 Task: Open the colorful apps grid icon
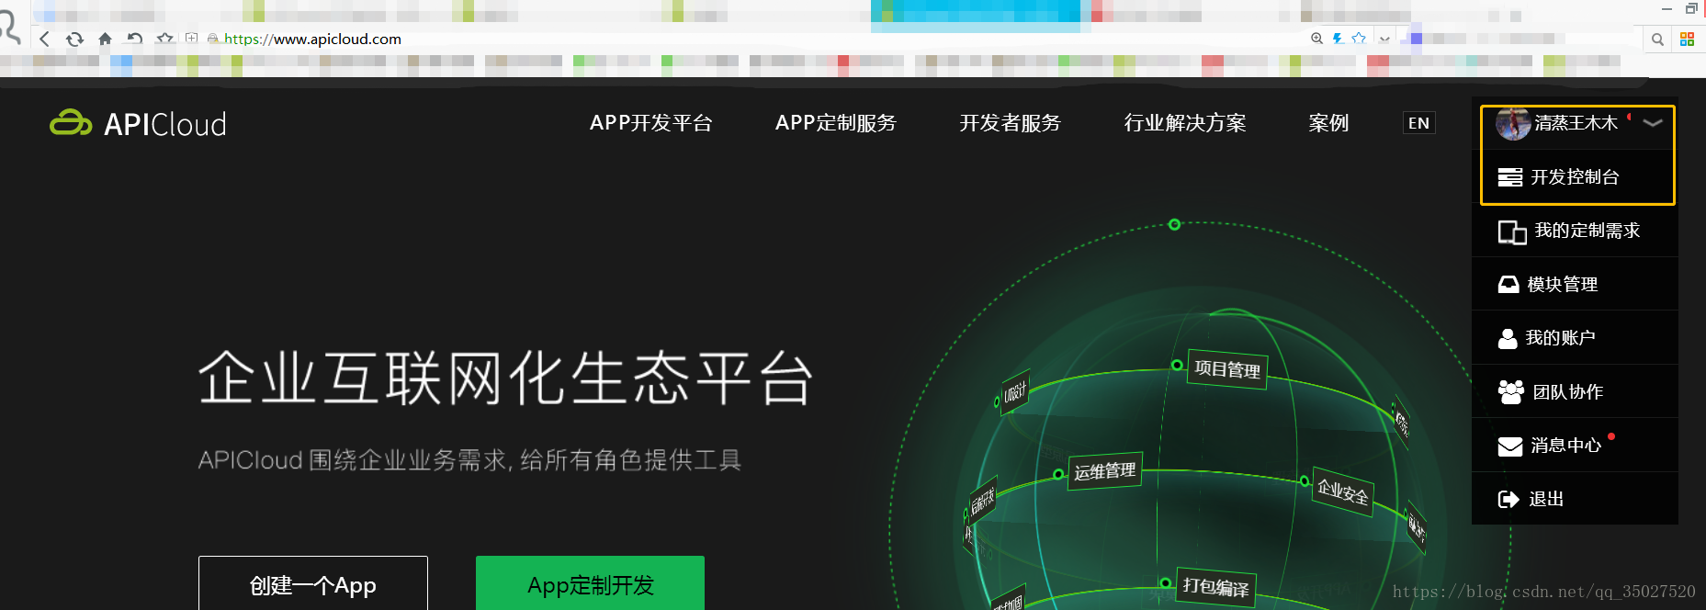1687,39
